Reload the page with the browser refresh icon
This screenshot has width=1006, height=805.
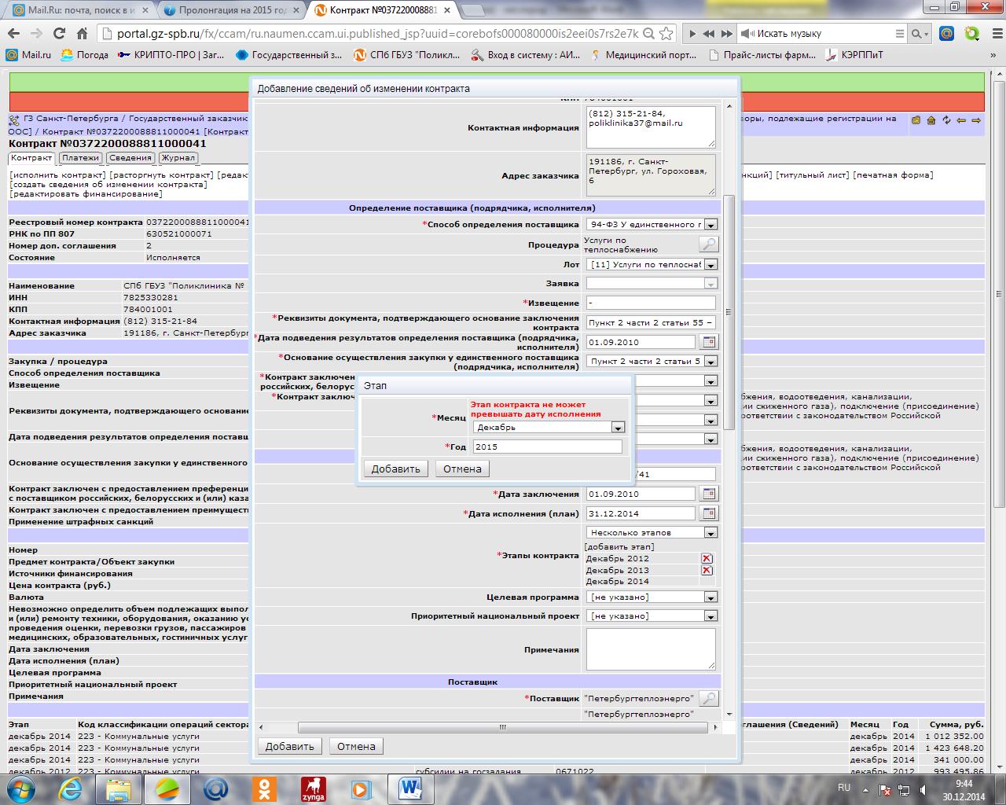pos(59,34)
